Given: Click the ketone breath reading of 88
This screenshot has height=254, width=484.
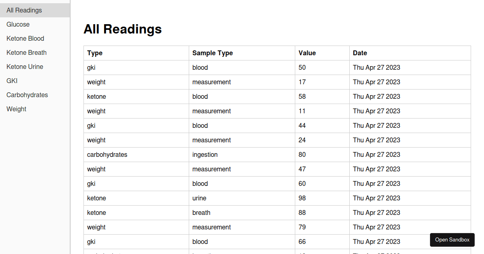Looking at the screenshot, I should click(202, 212).
